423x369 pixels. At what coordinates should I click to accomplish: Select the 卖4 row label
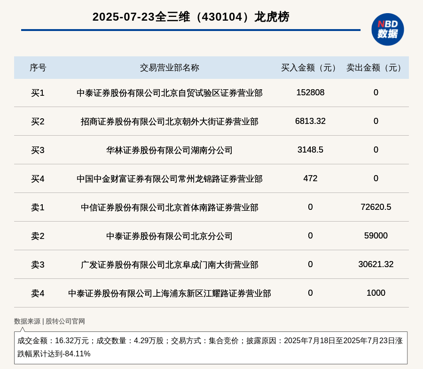coord(38,293)
